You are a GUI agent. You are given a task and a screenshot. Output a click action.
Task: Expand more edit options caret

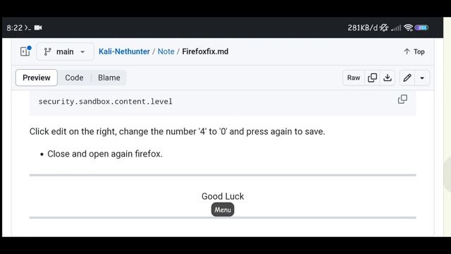click(x=422, y=78)
